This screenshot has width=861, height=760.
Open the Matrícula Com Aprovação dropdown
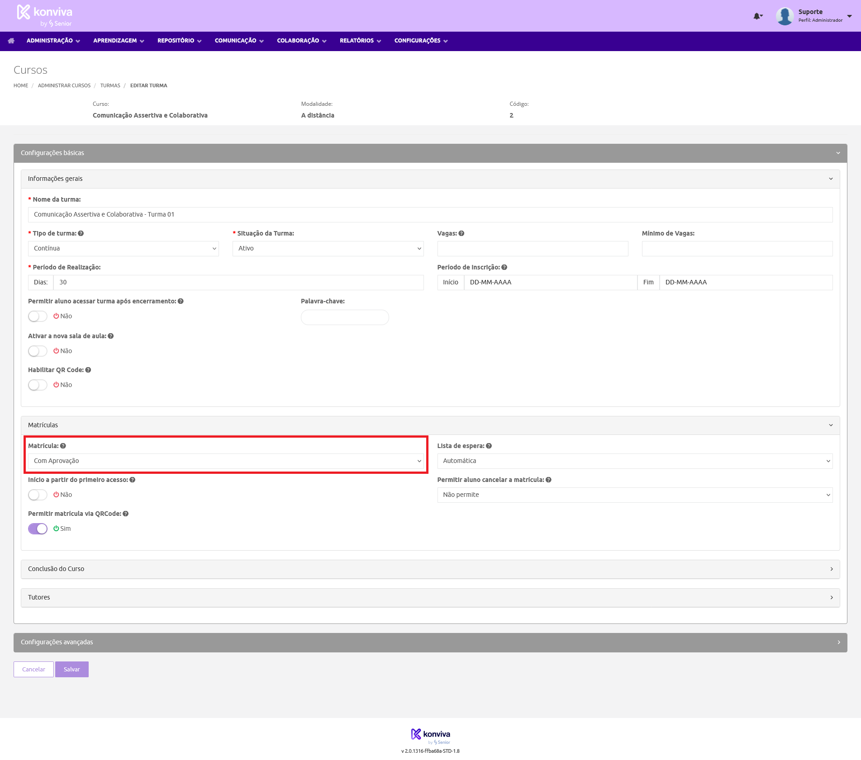(226, 461)
